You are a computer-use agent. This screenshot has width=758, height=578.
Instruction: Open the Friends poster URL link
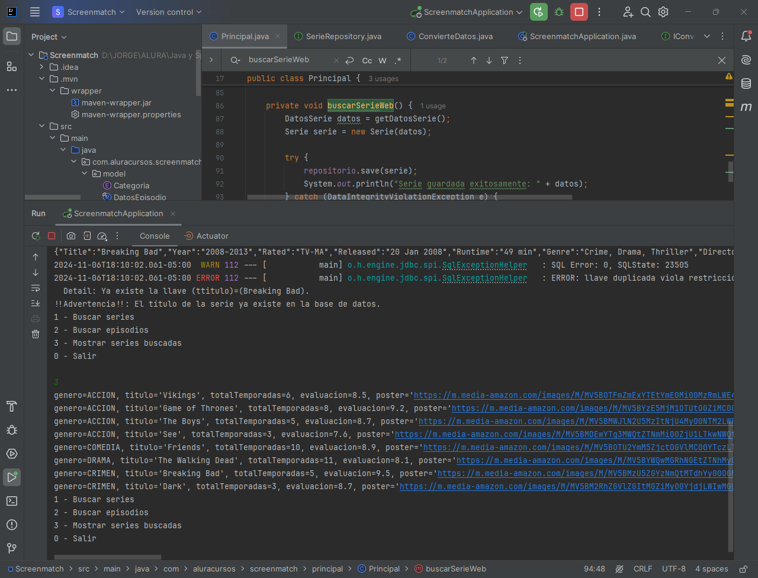point(579,447)
